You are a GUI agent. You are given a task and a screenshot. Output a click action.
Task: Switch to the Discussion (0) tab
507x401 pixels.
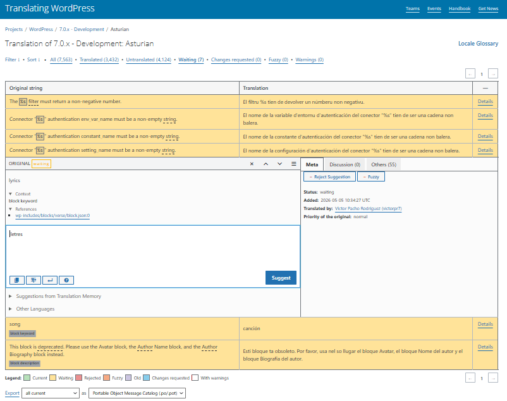pyautogui.click(x=345, y=164)
